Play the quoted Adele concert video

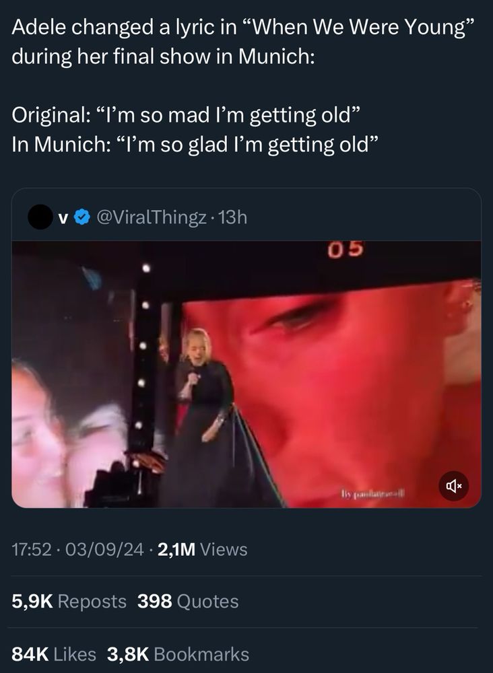[246, 374]
